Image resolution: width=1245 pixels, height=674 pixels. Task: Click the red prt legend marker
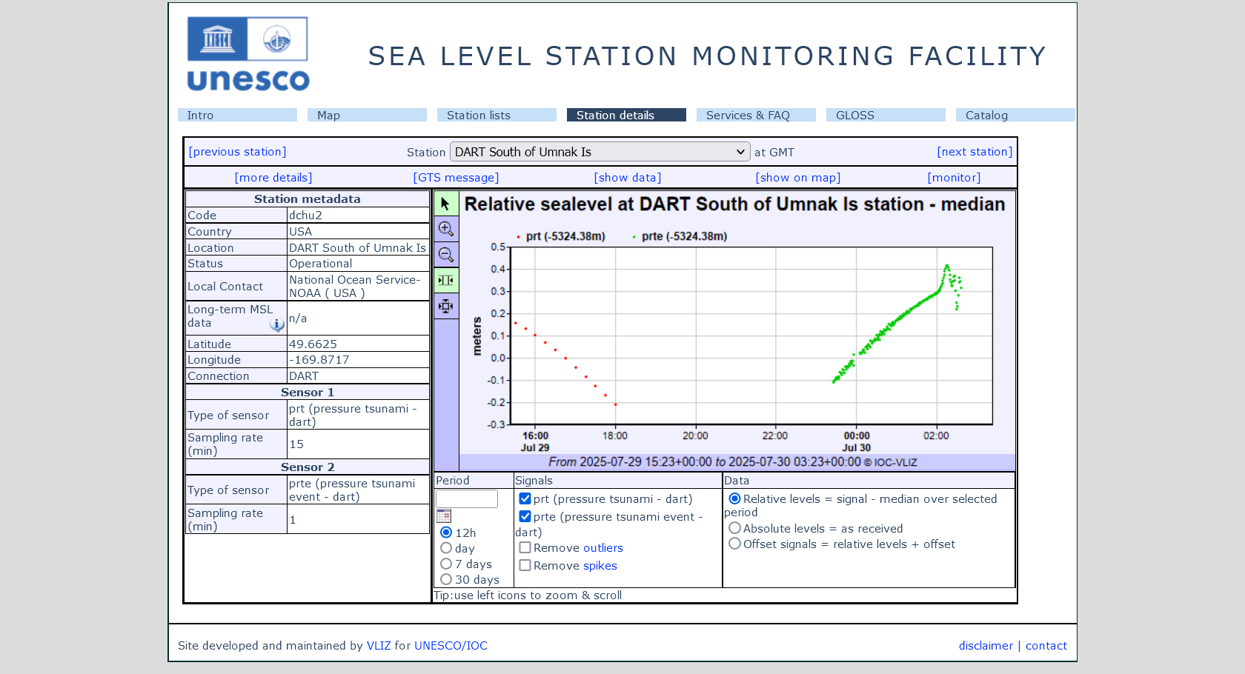(x=517, y=237)
